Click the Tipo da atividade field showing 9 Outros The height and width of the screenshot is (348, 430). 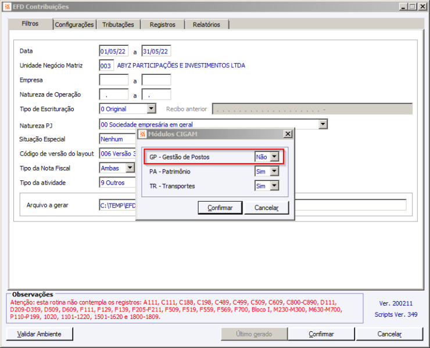117,183
